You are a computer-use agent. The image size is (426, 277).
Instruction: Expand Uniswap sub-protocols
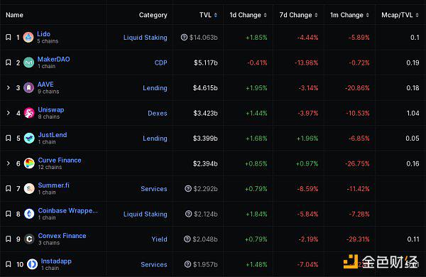pos(8,113)
